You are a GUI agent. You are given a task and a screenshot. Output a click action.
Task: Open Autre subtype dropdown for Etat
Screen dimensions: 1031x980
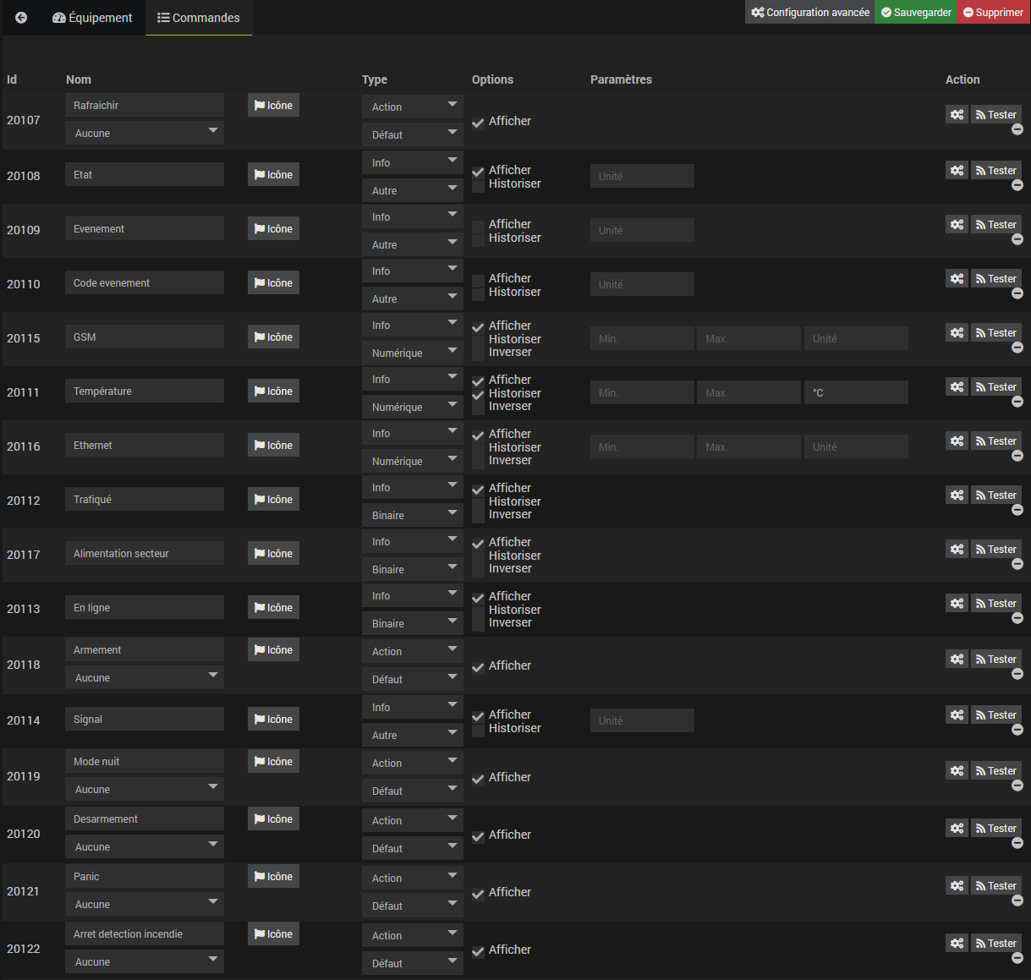coord(413,190)
